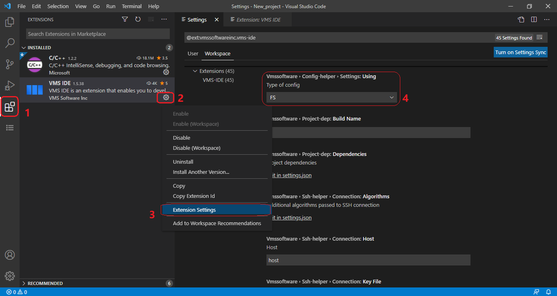This screenshot has width=557, height=296.
Task: Open the Search view
Action: pyautogui.click(x=10, y=43)
